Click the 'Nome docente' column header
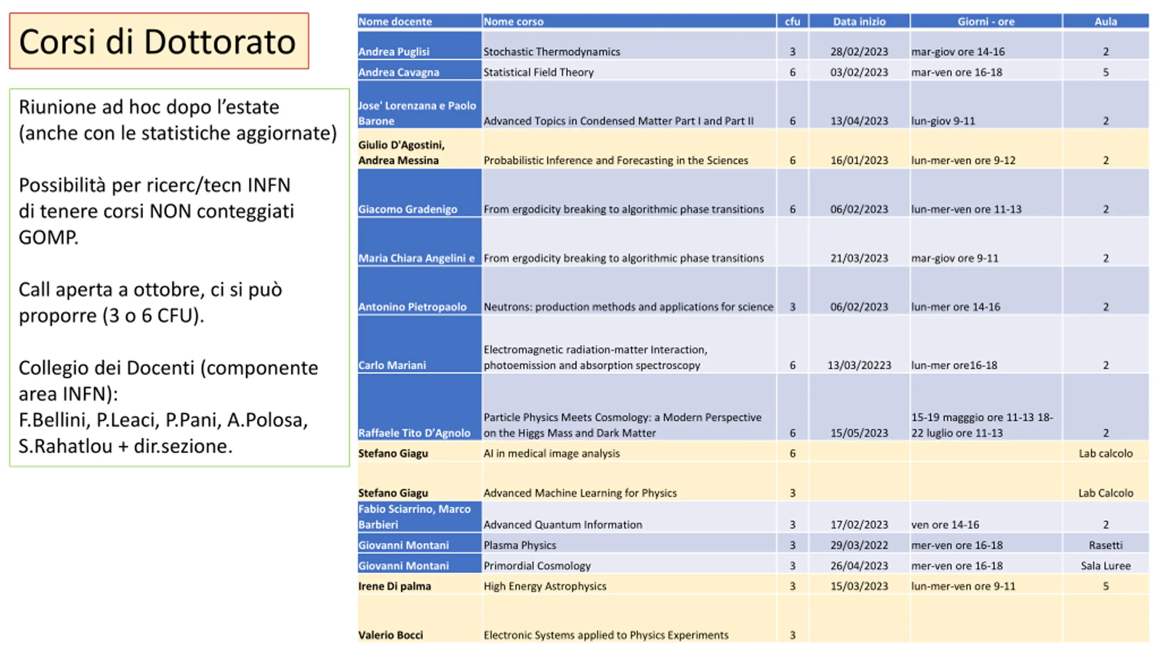This screenshot has height=652, width=1160. pyautogui.click(x=395, y=21)
